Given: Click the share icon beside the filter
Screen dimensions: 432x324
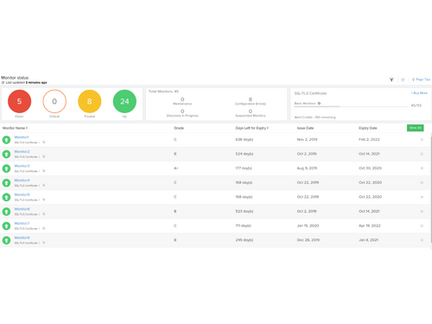Looking at the screenshot, I should tap(403, 79).
